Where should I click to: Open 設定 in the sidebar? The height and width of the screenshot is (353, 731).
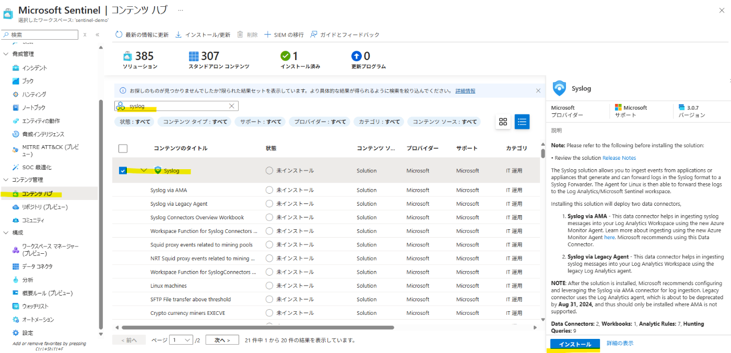[28, 333]
